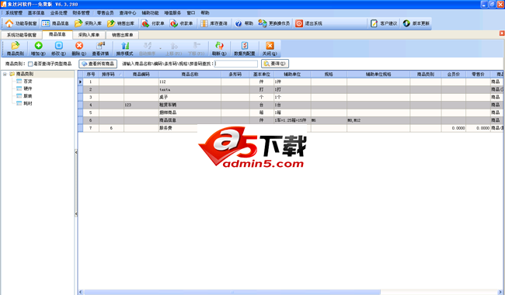The height and width of the screenshot is (295, 505).
Task: Select row with product name 桌子
Action: pyautogui.click(x=291, y=97)
